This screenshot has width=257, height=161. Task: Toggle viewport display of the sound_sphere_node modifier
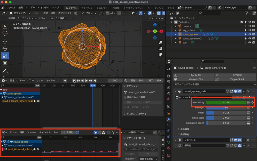(x=236, y=91)
